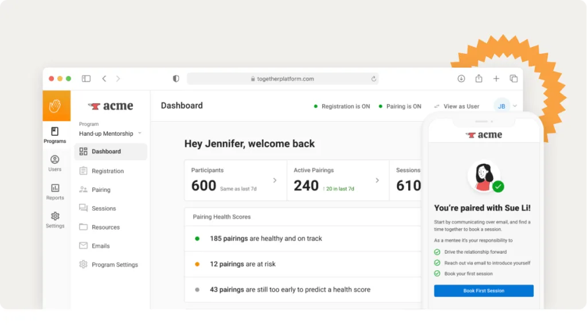This screenshot has width=587, height=332.
Task: Open the JB account chevron dropdown
Action: [x=514, y=106]
